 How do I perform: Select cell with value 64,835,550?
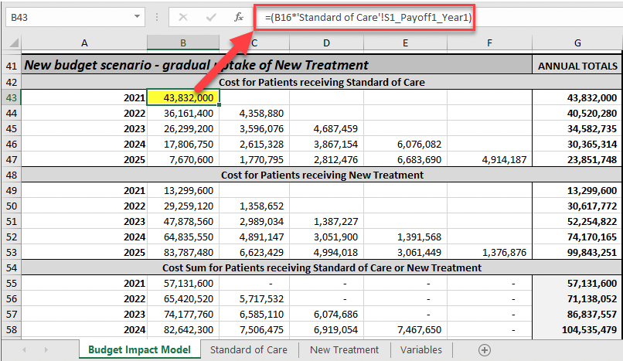pos(183,237)
